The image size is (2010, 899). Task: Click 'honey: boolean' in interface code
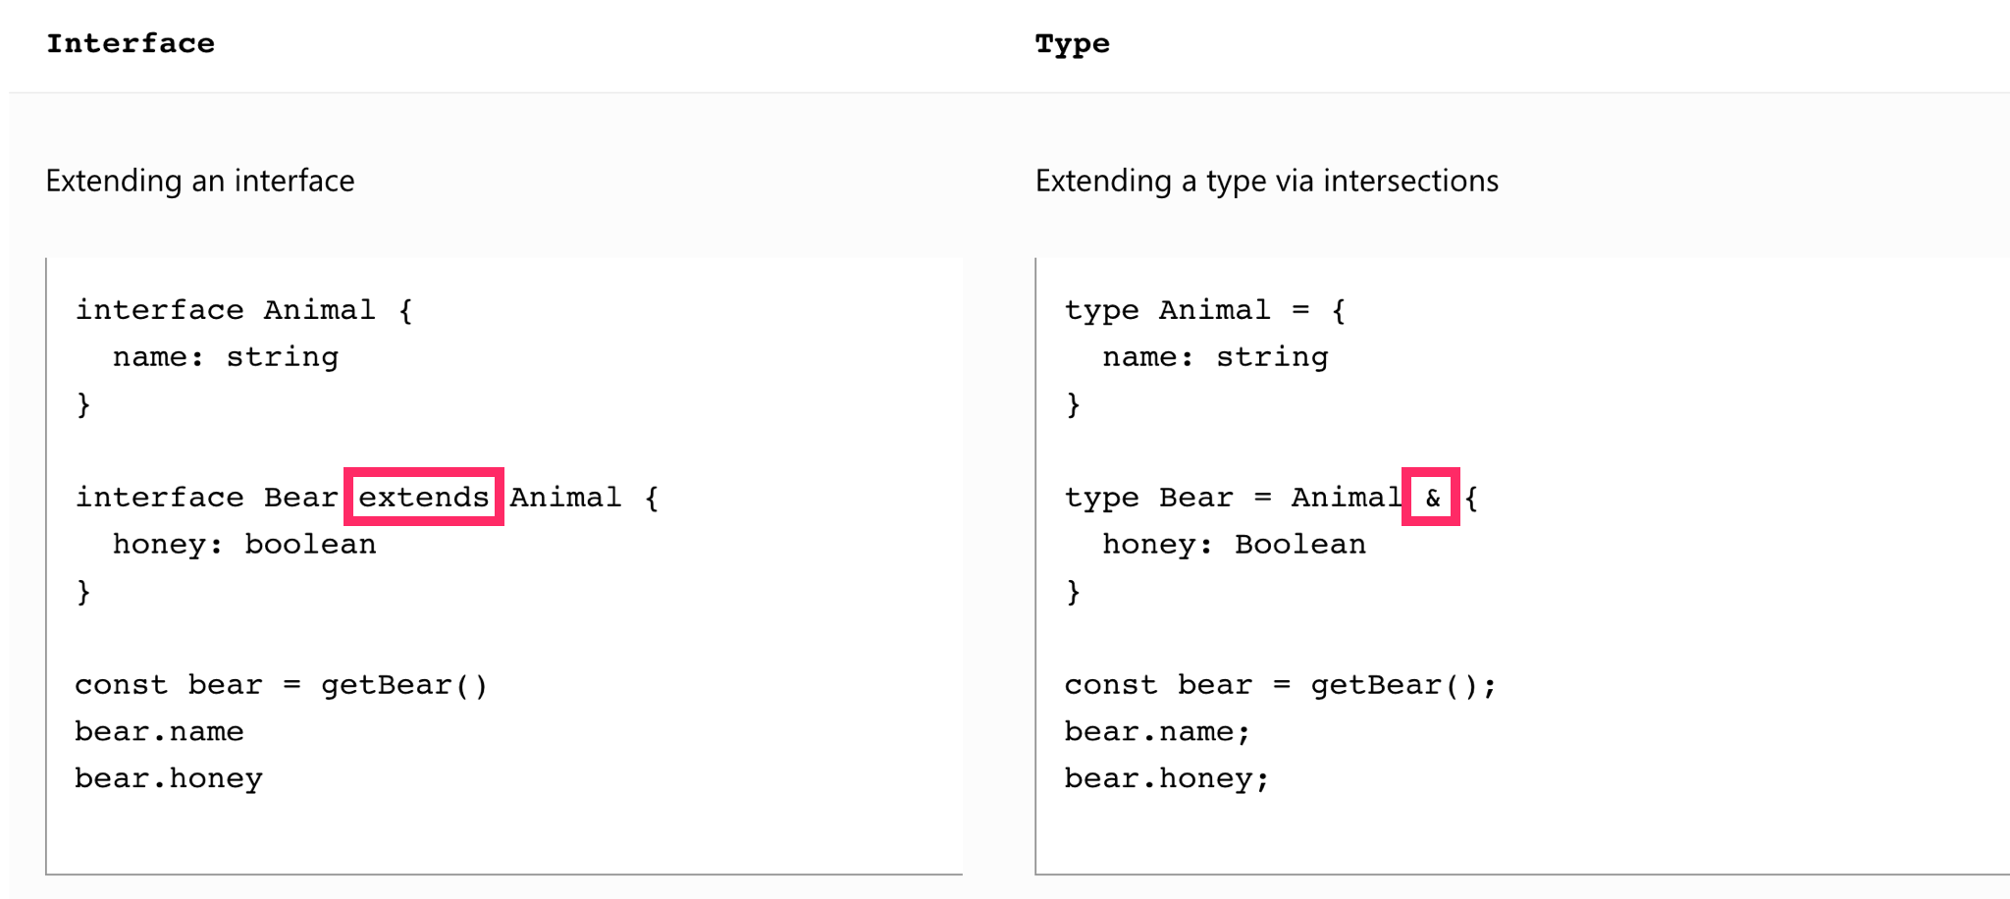point(244,544)
